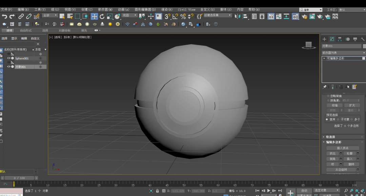Open the Create panel plus icon
This screenshot has width=366, height=196.
pos(324,39)
